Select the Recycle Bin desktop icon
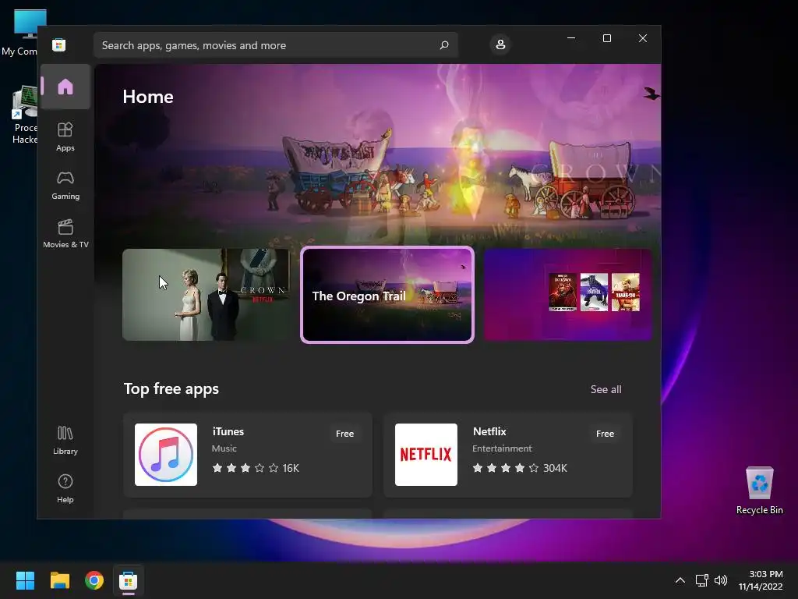The height and width of the screenshot is (599, 798). 759,491
